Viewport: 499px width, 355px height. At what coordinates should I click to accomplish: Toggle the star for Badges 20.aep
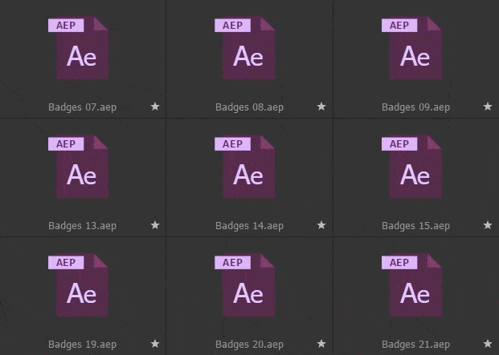coord(321,344)
